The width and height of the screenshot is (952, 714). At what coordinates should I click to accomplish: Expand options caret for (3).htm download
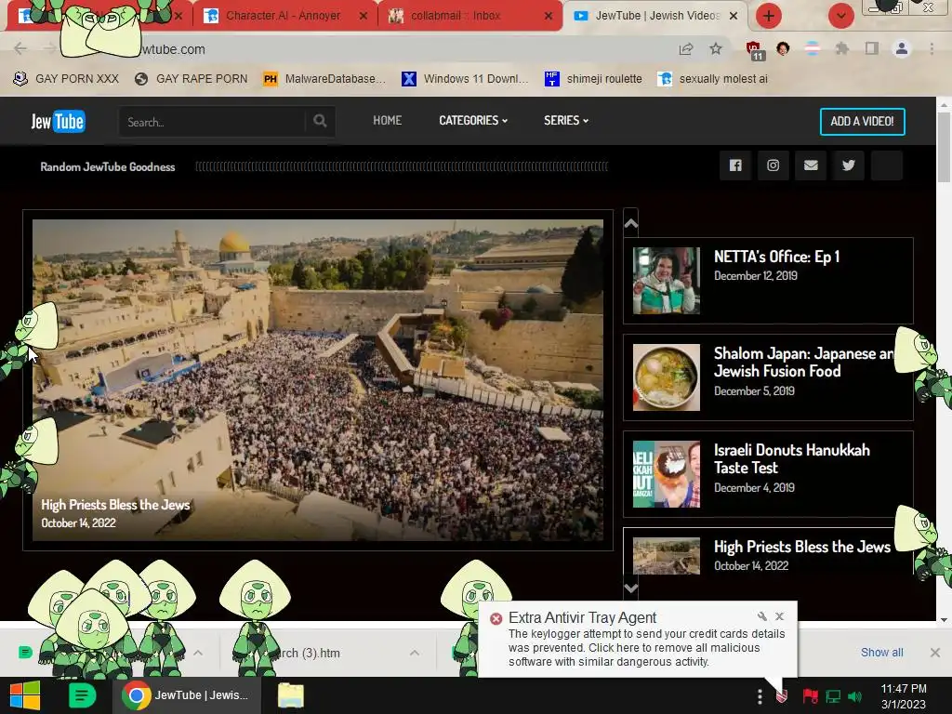[414, 653]
